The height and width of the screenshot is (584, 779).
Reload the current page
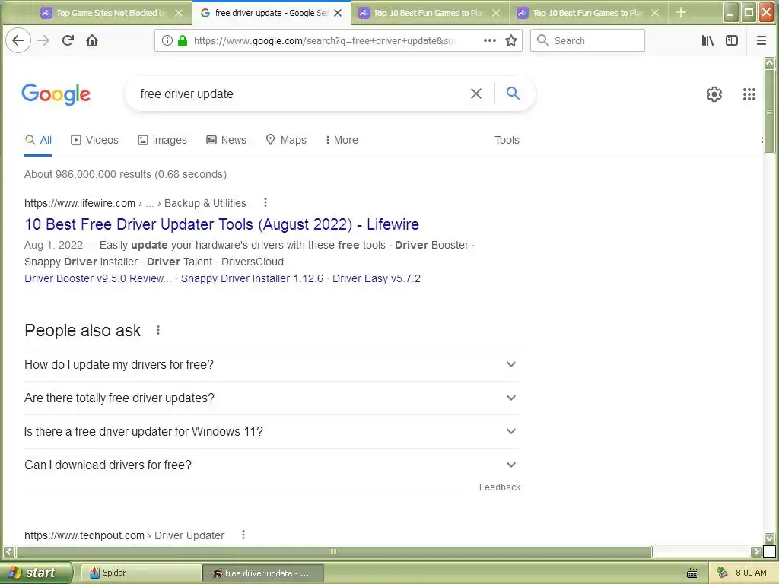68,40
